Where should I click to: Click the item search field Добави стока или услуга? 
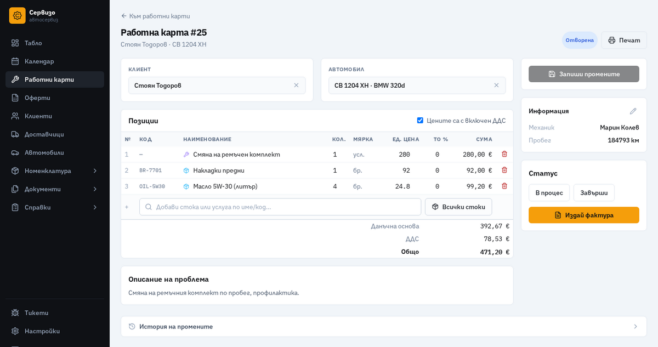[x=280, y=207]
